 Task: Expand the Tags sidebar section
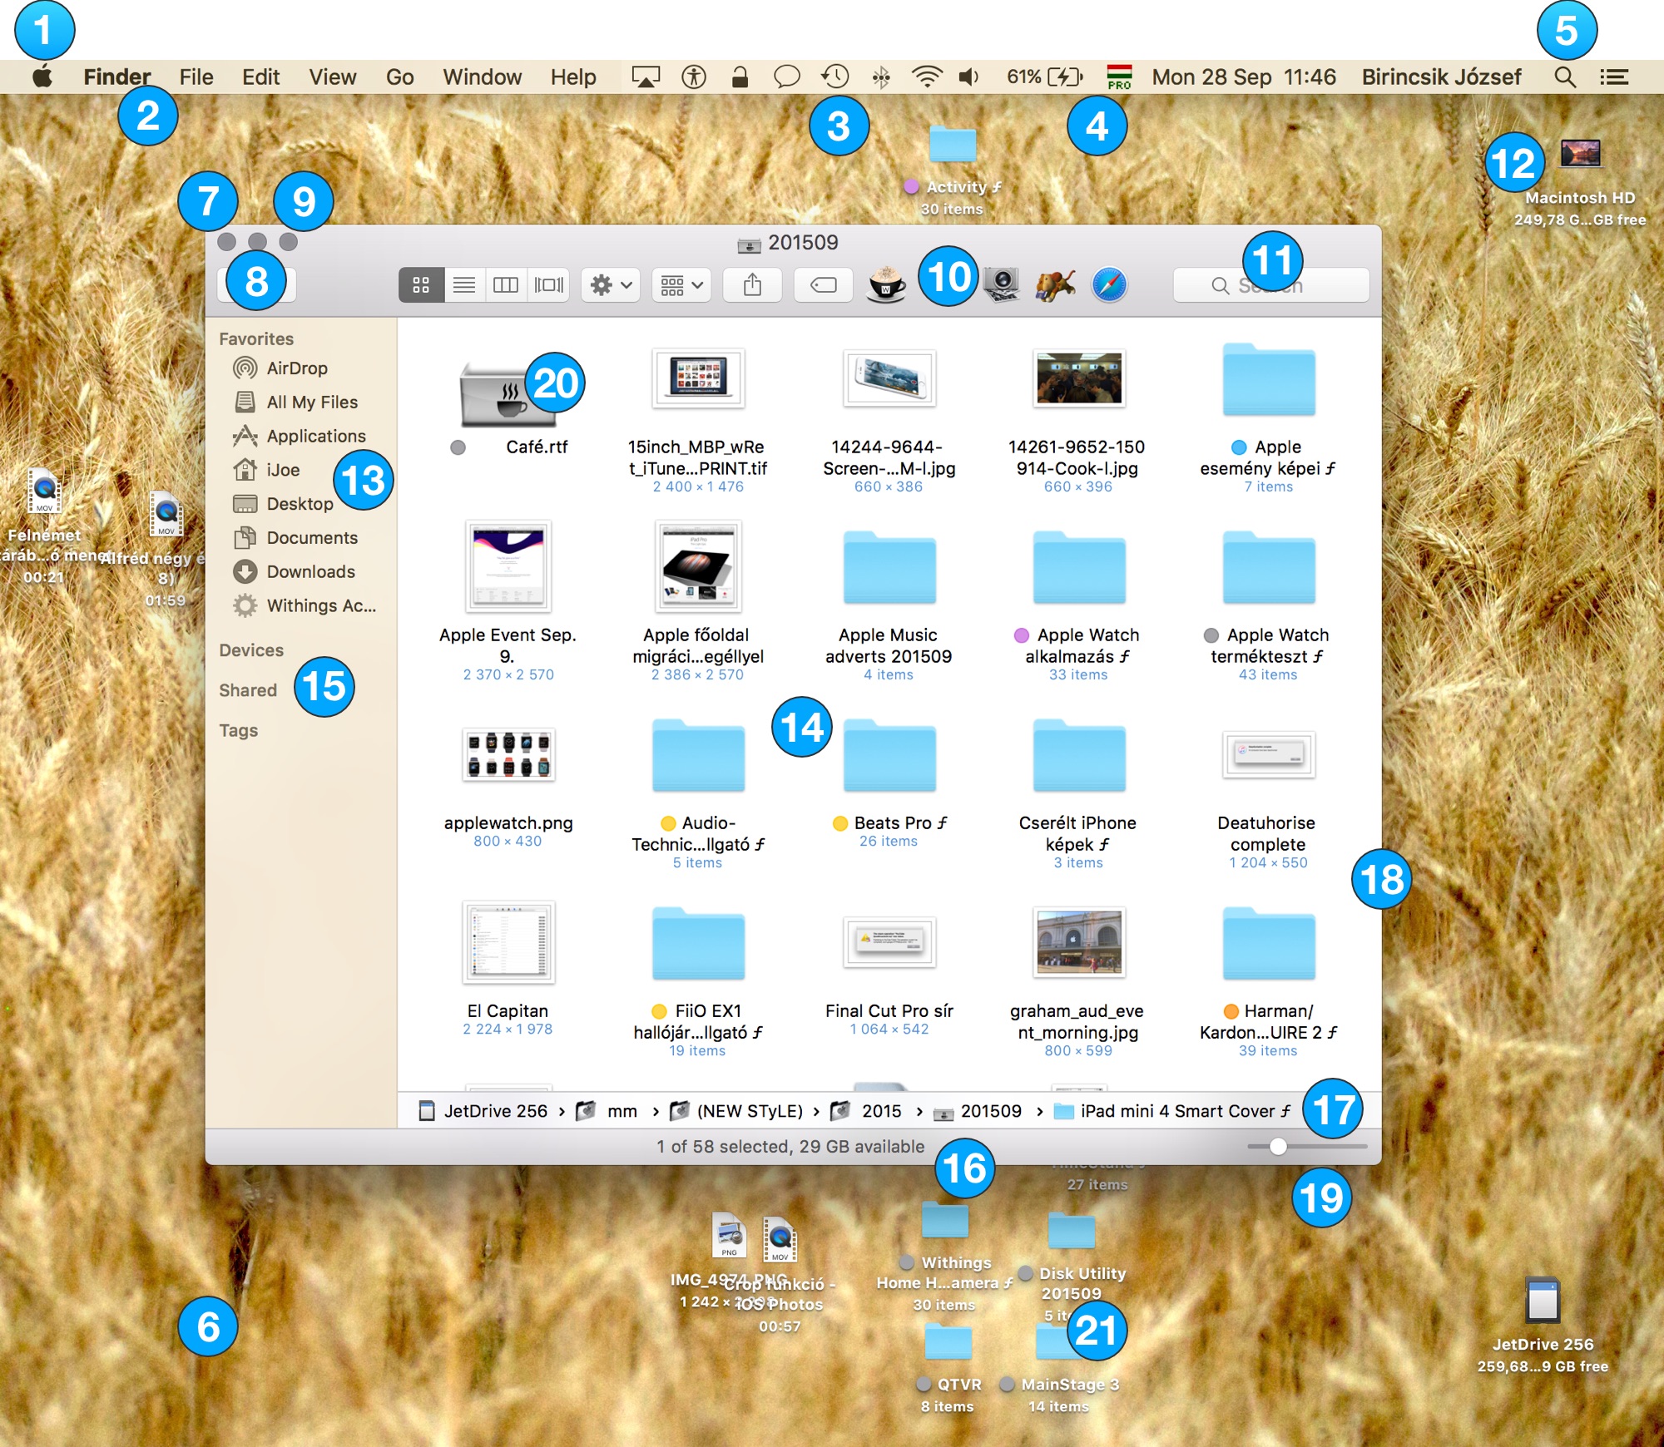[x=239, y=730]
